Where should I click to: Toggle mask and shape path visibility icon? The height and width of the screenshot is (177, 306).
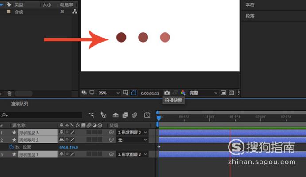click(x=134, y=93)
